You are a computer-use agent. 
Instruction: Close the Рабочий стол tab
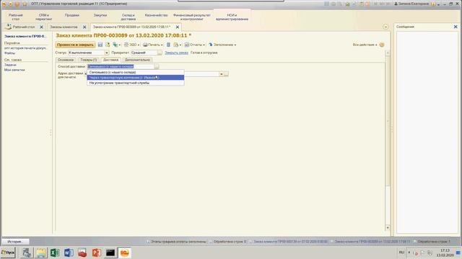coord(41,27)
